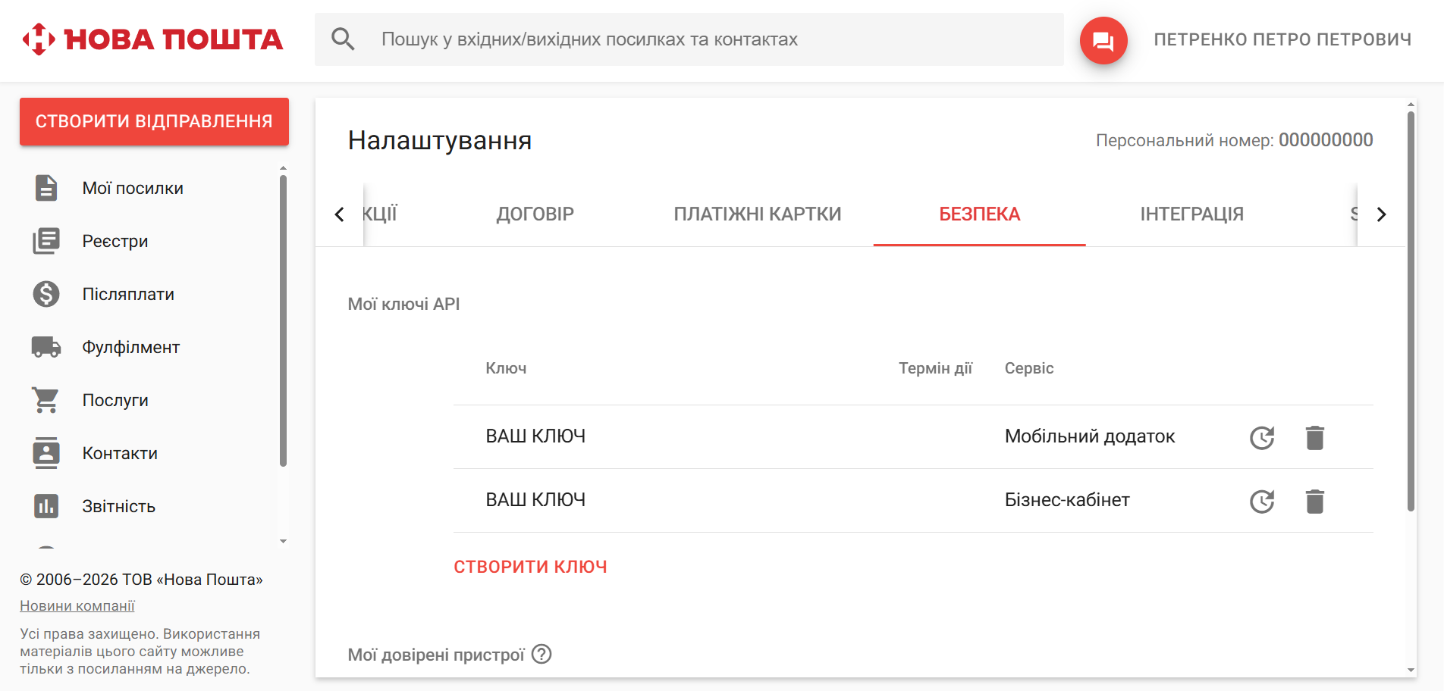
Task: Open Мої посилки in sidebar
Action: tap(133, 188)
